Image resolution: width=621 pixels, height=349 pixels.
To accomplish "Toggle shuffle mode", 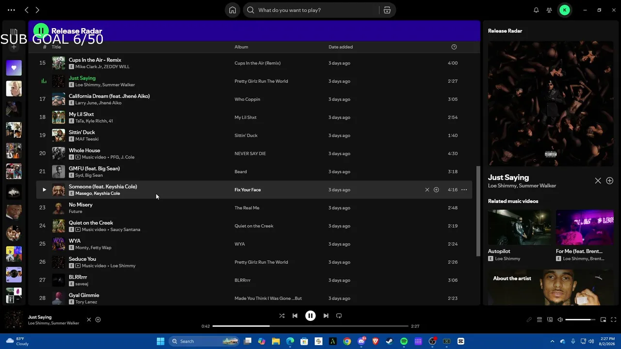I will pyautogui.click(x=282, y=316).
